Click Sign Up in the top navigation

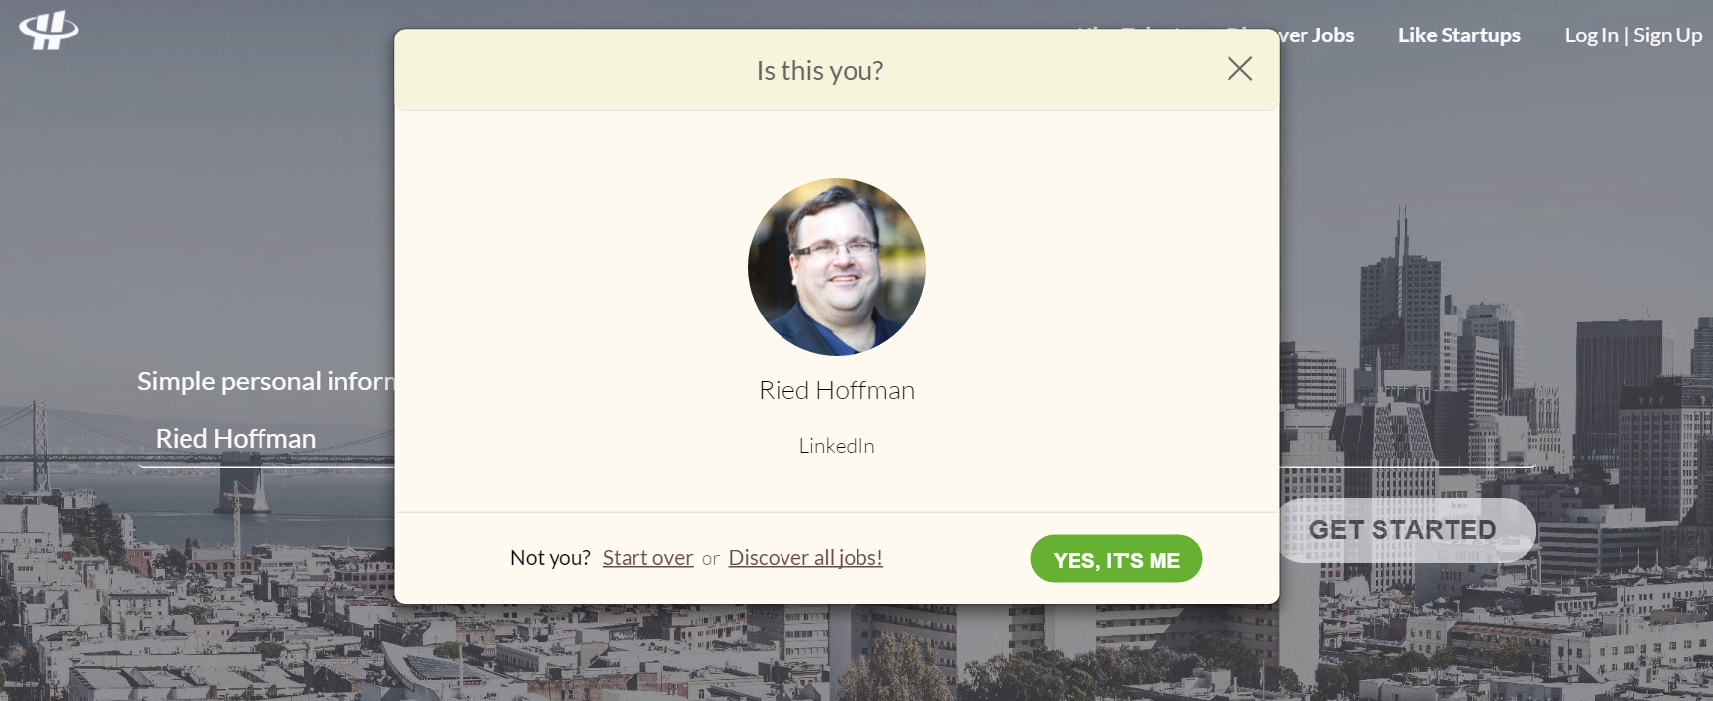1668,35
